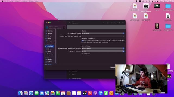Open Photos from the Dock

pos(52,93)
